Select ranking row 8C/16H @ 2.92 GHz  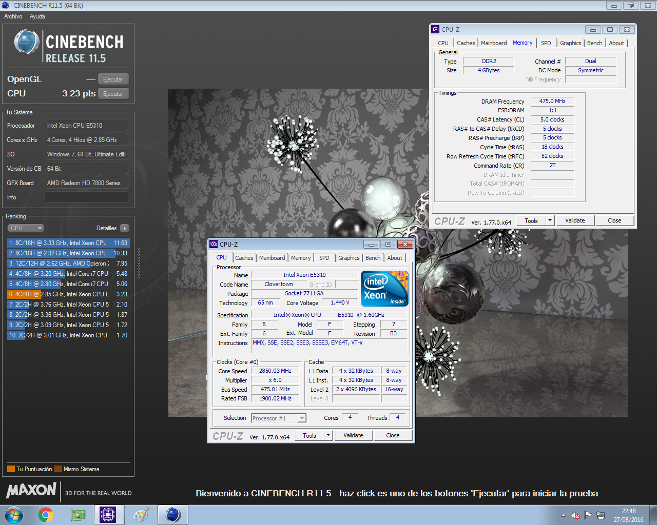68,253
